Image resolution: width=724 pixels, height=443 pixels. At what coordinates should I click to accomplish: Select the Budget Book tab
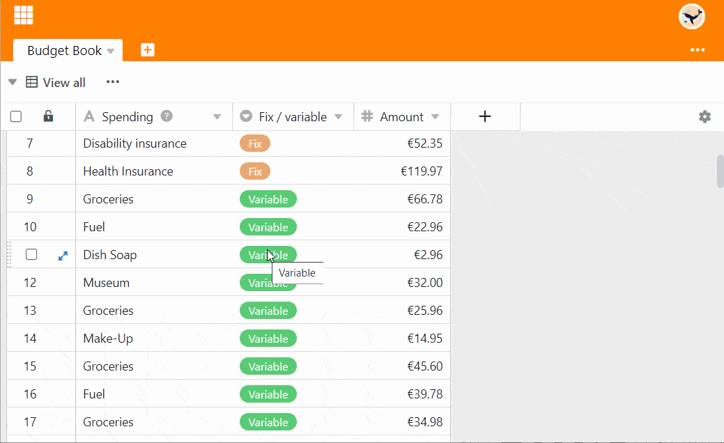point(64,51)
